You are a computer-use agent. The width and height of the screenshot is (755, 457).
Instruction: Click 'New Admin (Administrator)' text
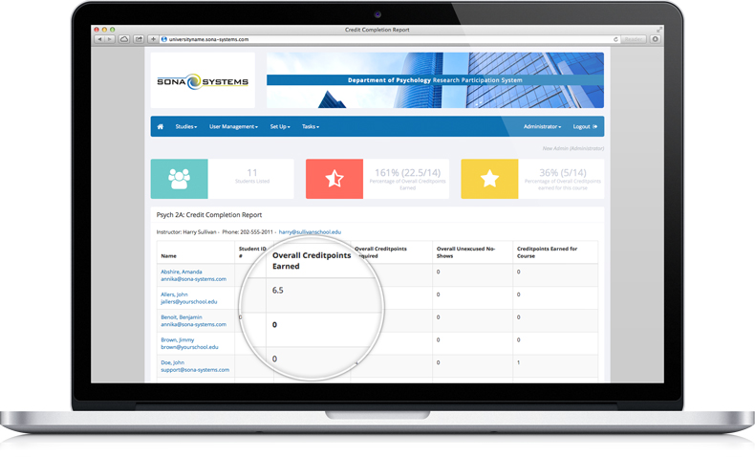click(x=573, y=148)
